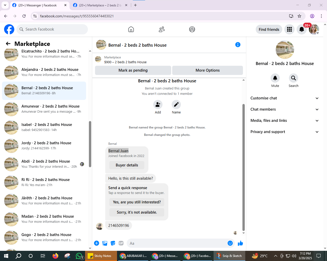Open Abdi 2 beds 2 baths conversation
The width and height of the screenshot is (327, 261).
point(44,164)
